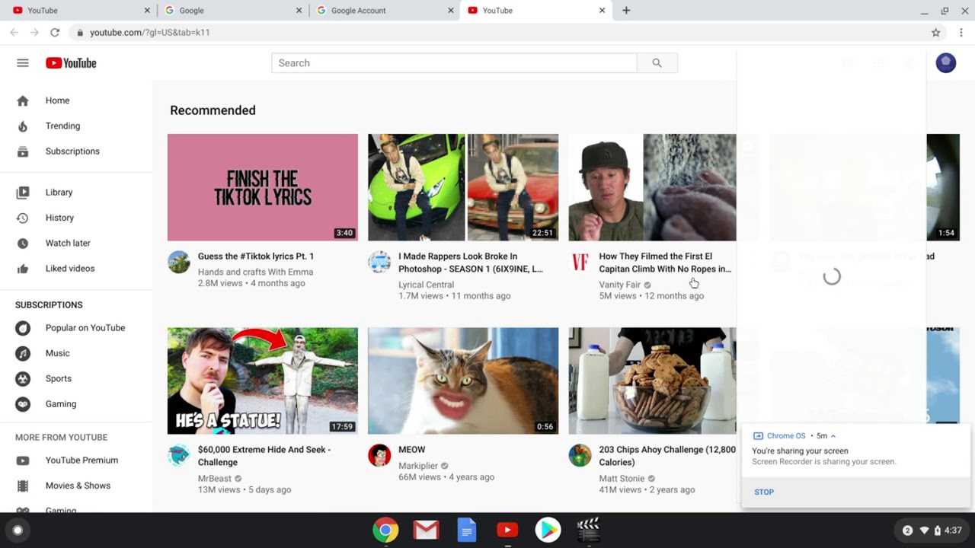Stop screen sharing with STOP button
Screen dimensions: 975x548
tap(764, 492)
